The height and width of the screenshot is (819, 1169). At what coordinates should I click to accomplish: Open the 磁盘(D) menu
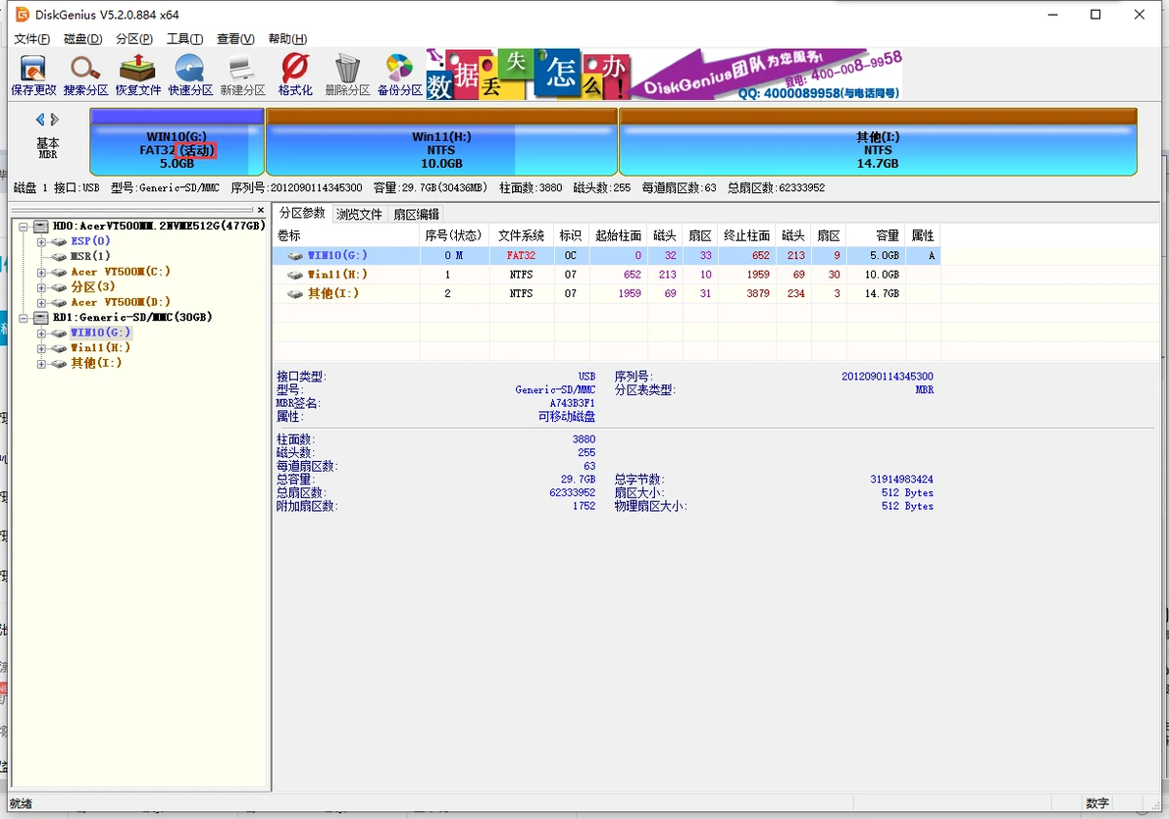pyautogui.click(x=82, y=39)
